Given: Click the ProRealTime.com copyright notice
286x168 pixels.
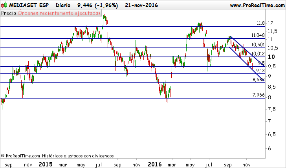Looking at the screenshot, I should coord(20,156).
